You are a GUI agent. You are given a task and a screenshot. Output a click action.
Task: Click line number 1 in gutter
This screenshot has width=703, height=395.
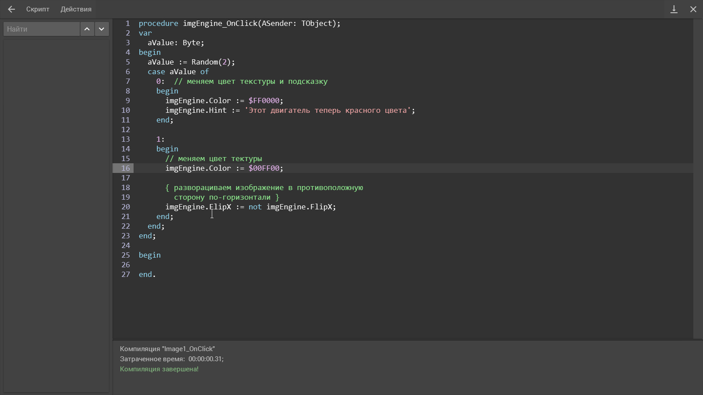click(x=128, y=23)
